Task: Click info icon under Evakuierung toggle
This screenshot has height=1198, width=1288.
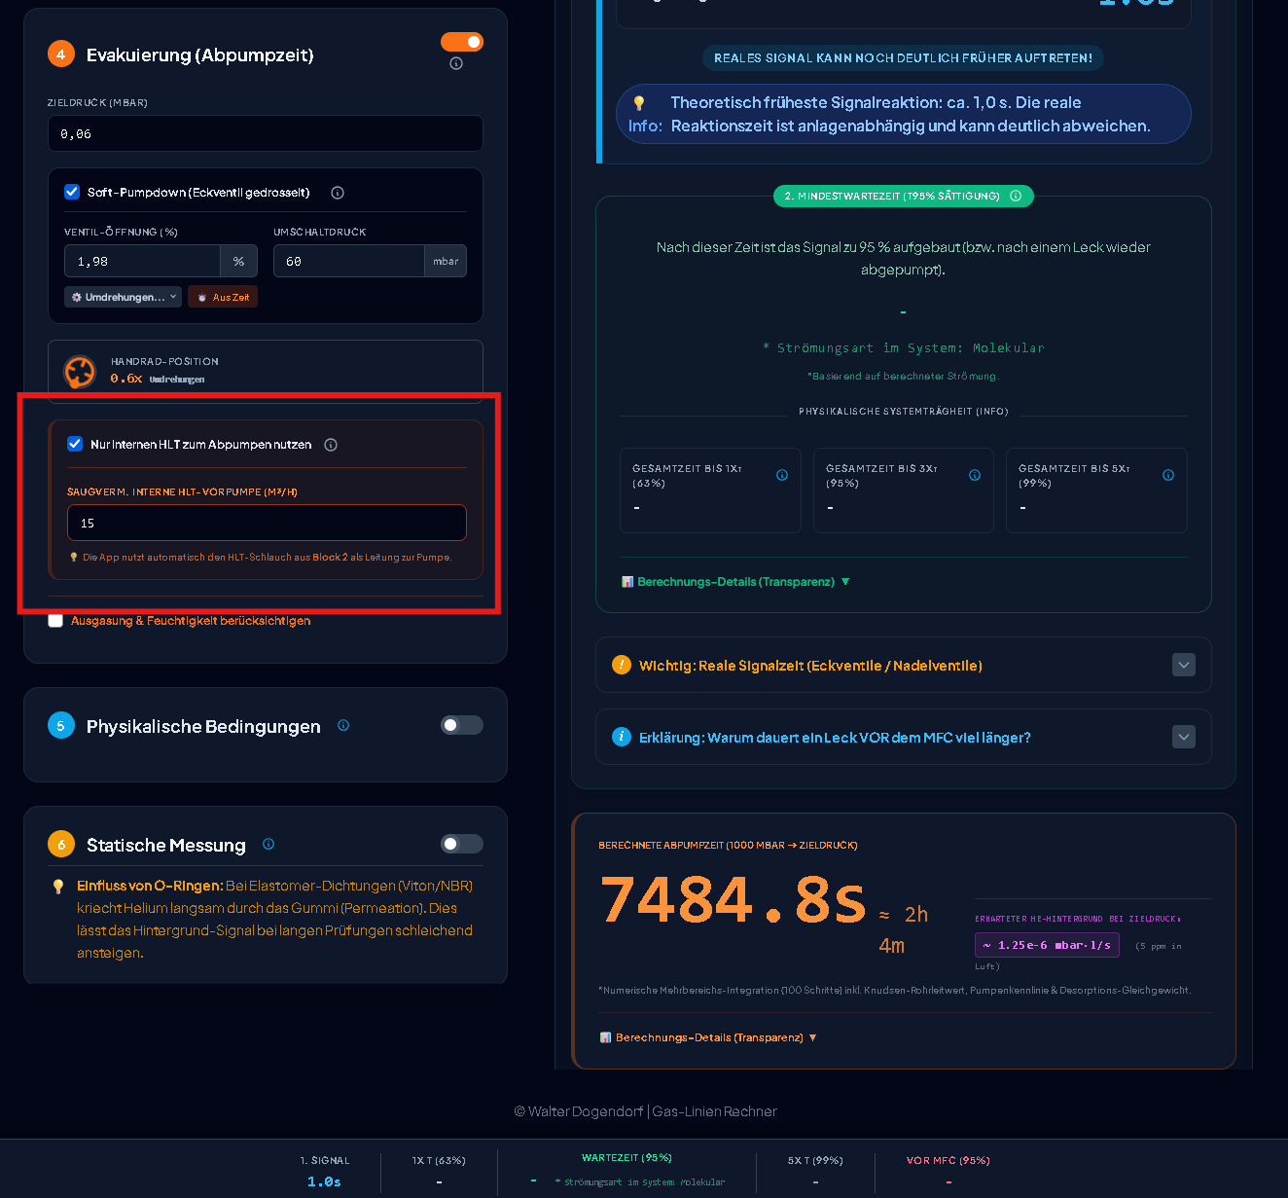Action: pyautogui.click(x=456, y=63)
